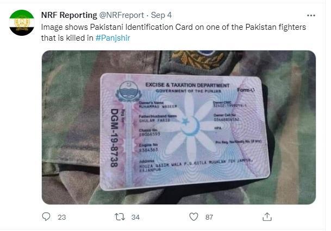Click the Excise & Taxation Department heading

(x=188, y=85)
